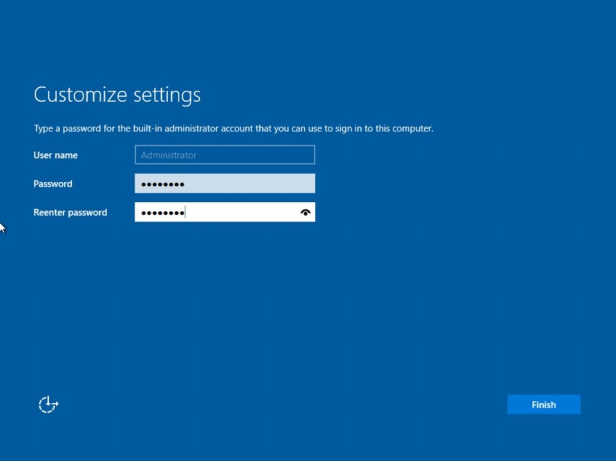Confirm the administrator password with Finish
The width and height of the screenshot is (616, 461).
(543, 405)
